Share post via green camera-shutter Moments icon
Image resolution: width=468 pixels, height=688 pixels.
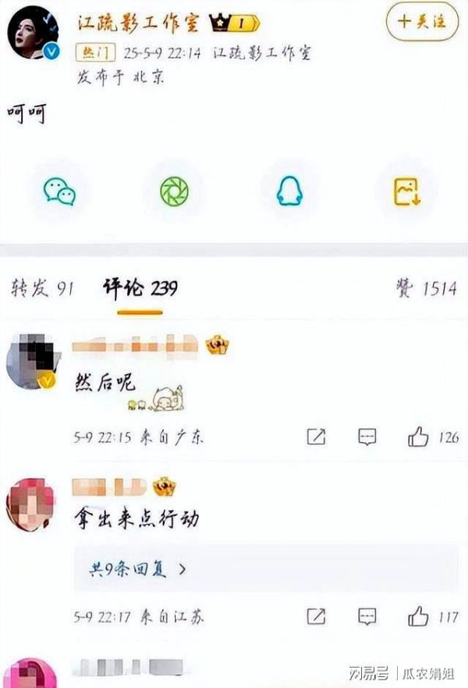174,191
